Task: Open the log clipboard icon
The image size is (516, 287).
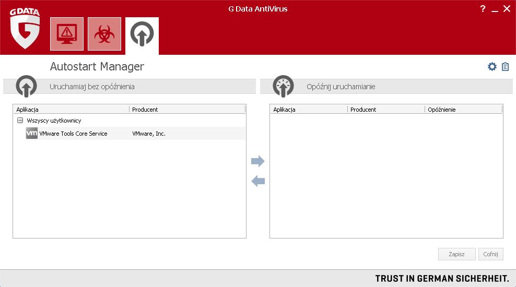Action: point(505,67)
